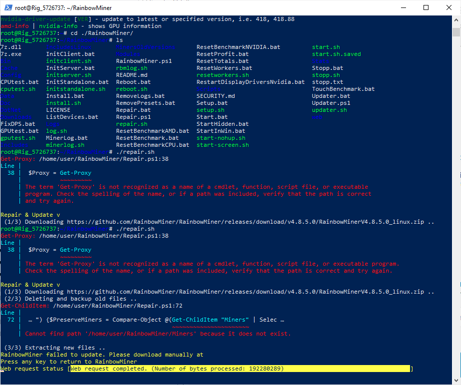461x385 pixels.
Task: Click the 7z.dll file name
Action: point(11,47)
